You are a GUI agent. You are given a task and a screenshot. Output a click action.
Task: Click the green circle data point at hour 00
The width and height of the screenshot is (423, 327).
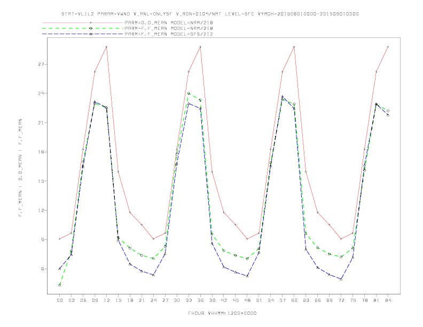(60, 285)
